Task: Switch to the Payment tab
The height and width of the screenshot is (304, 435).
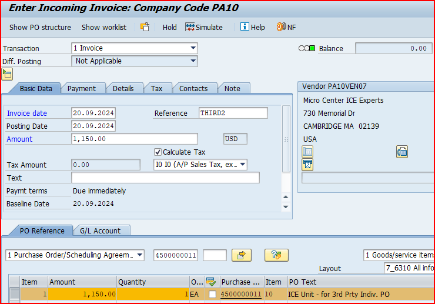Action: pyautogui.click(x=82, y=88)
